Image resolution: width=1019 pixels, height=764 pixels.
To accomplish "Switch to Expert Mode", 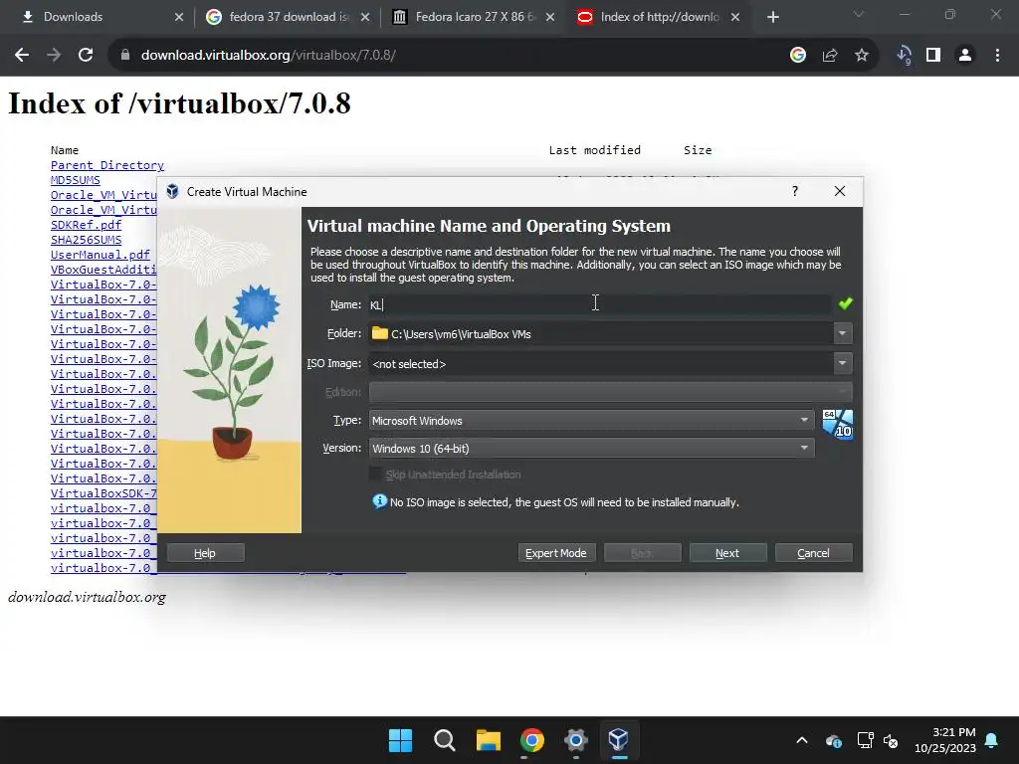I will (555, 553).
